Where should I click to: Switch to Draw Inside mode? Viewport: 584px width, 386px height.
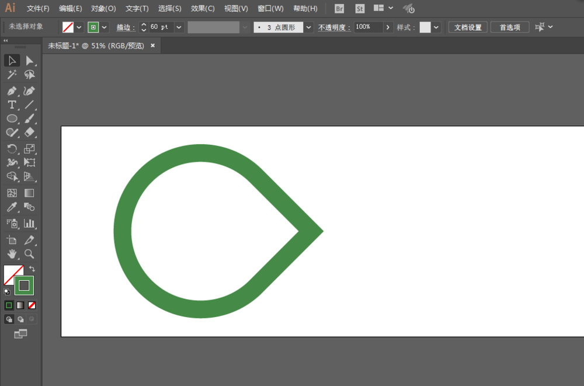tap(30, 319)
